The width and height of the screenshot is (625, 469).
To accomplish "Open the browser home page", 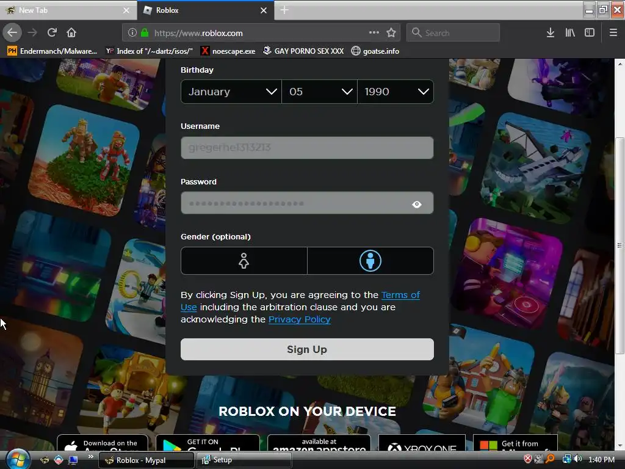I will coord(71,33).
